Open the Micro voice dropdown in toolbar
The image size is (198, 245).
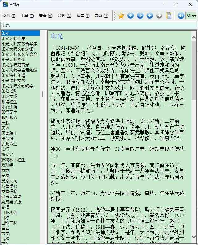tap(192, 16)
